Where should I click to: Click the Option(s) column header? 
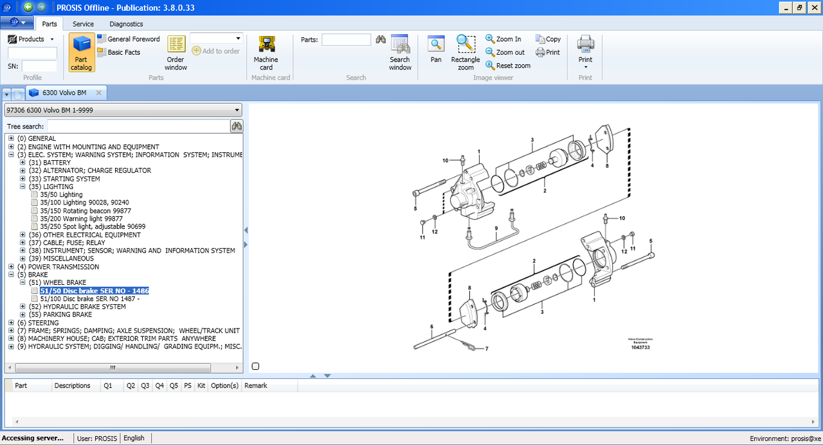pyautogui.click(x=224, y=386)
